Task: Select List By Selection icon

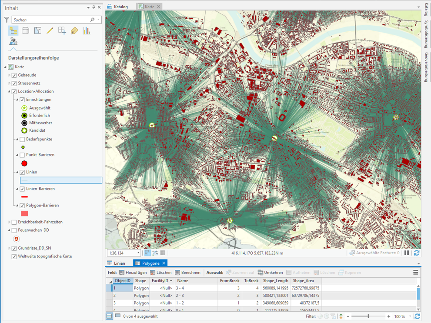Action: point(38,30)
